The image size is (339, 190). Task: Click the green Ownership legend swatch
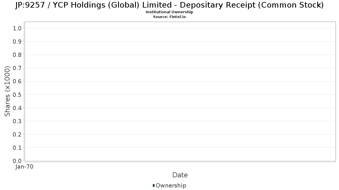pos(153,185)
